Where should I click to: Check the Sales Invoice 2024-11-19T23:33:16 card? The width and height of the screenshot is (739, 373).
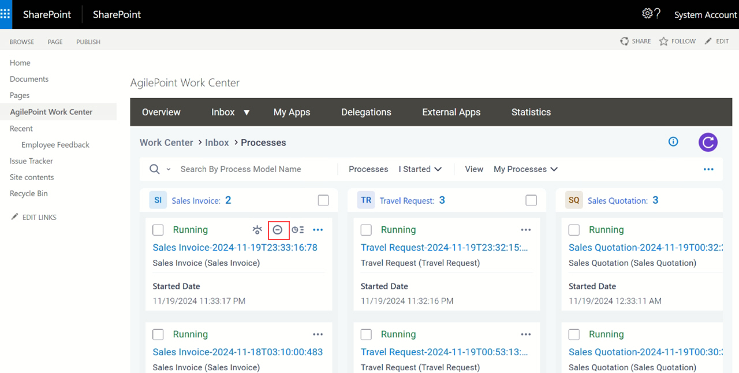(158, 230)
